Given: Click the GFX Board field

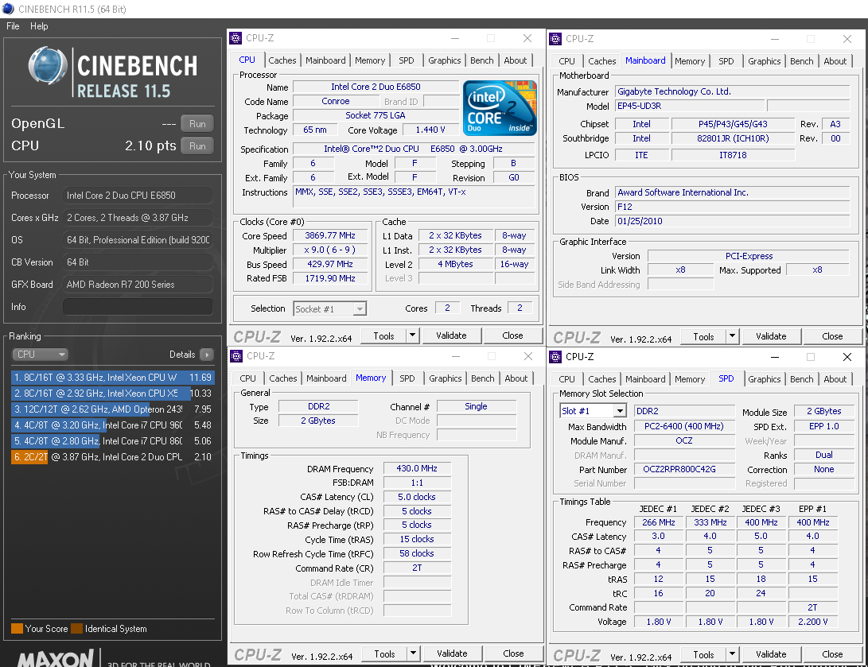Looking at the screenshot, I should coord(138,285).
